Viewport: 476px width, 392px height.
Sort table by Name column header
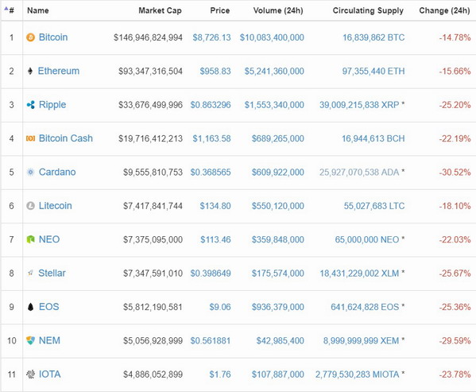point(38,10)
